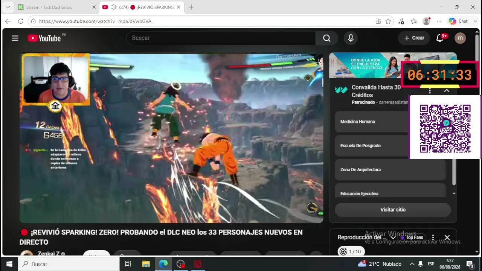
Task: Open File Explorer from the taskbar
Action: click(145, 264)
